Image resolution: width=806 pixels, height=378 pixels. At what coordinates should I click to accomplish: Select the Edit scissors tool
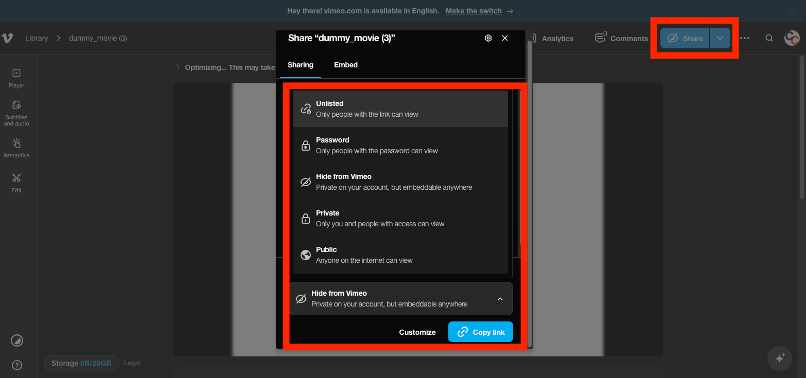point(16,182)
